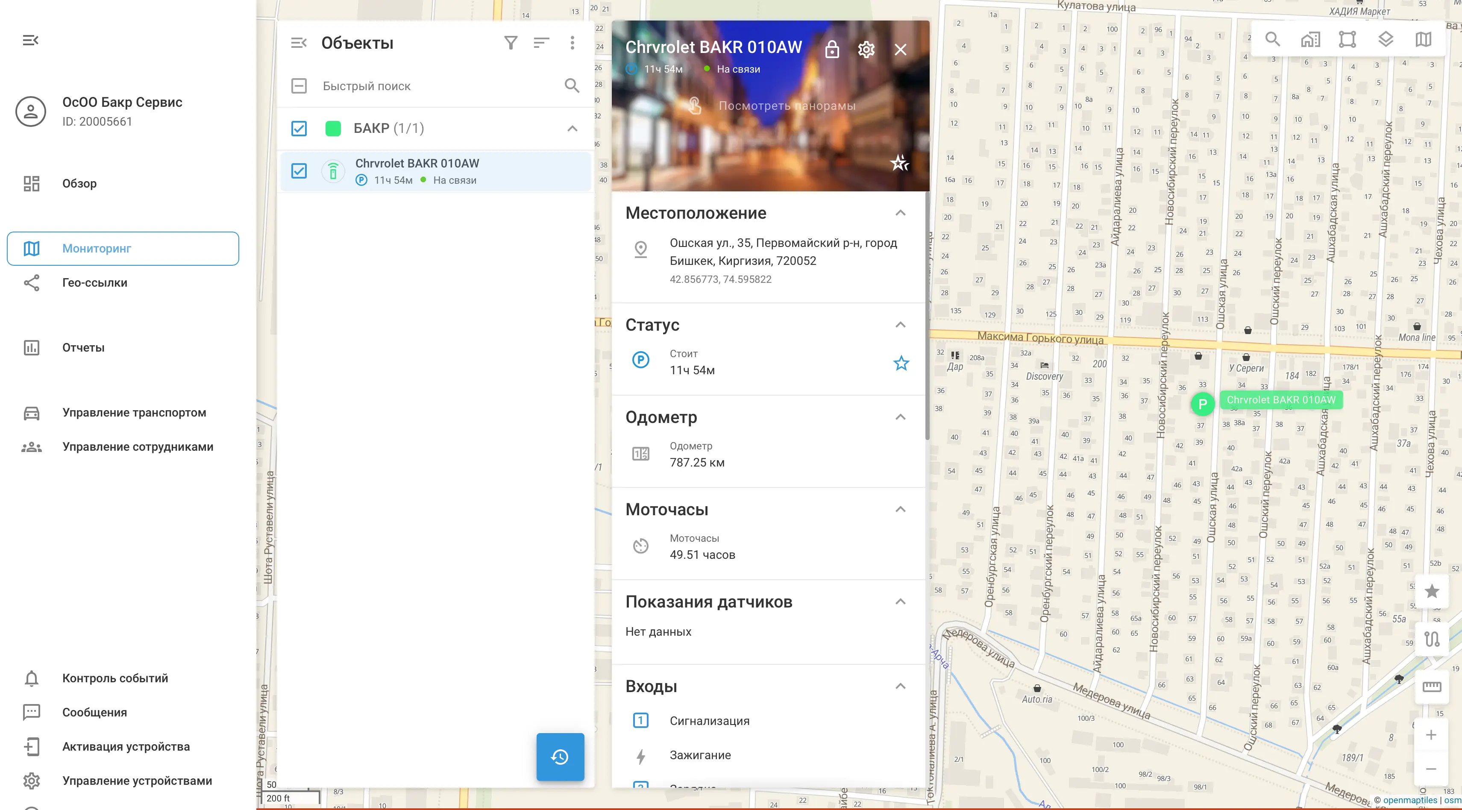
Task: Uncheck Chrvrolet BAKR 010AW object checkbox
Action: pos(299,171)
